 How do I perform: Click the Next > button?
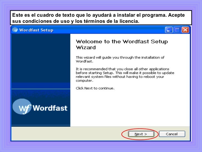[x=141, y=134]
